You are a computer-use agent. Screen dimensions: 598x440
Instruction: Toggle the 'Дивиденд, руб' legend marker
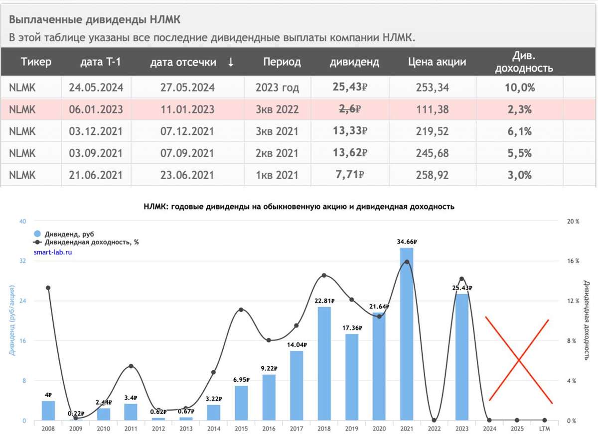coord(38,233)
